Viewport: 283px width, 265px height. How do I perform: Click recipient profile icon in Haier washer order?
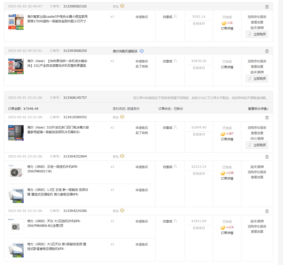pos(175,61)
